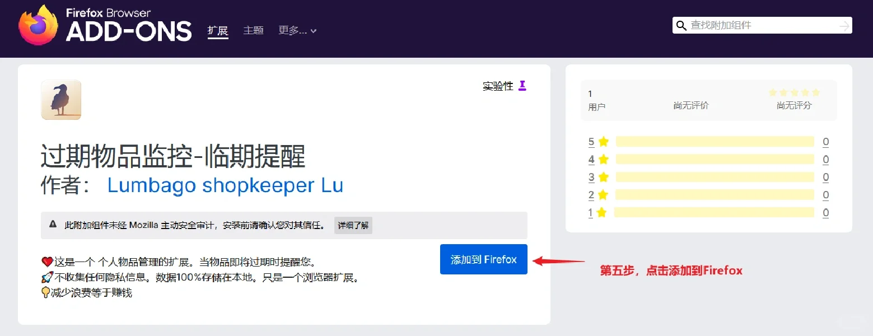Click the search submit arrow icon
Image resolution: width=873 pixels, height=336 pixels.
845,25
